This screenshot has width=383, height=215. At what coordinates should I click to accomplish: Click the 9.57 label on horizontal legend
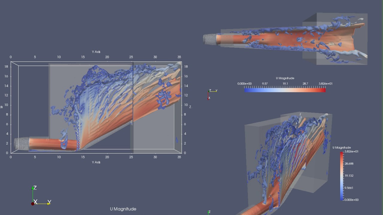tap(265, 84)
